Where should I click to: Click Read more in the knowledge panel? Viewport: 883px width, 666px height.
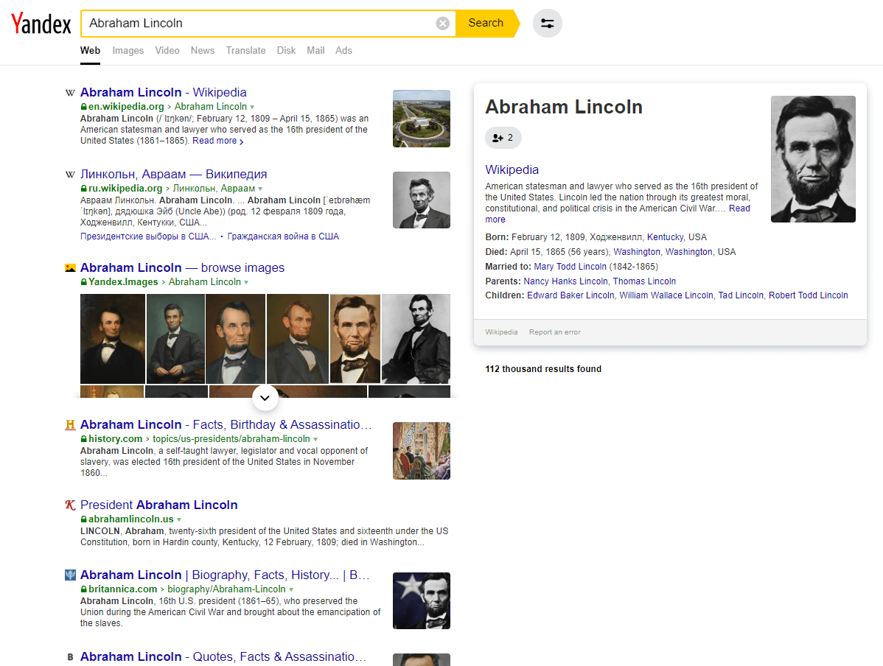(739, 208)
